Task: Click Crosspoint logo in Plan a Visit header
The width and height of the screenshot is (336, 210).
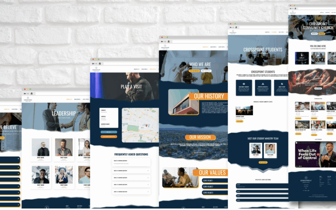Action: (96, 69)
